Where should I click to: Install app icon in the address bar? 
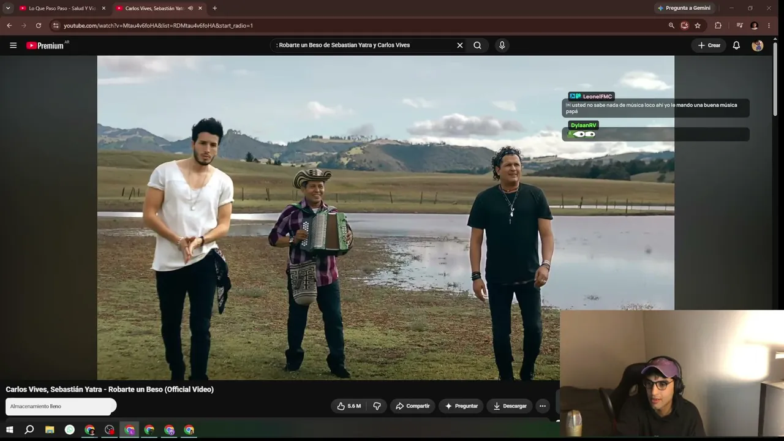tap(684, 26)
